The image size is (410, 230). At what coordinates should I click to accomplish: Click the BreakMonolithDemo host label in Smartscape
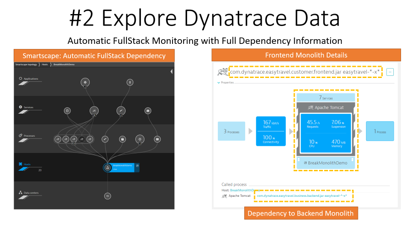123,166
